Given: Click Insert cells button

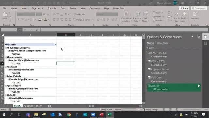Looking at the screenshot, I should click(x=157, y=13).
